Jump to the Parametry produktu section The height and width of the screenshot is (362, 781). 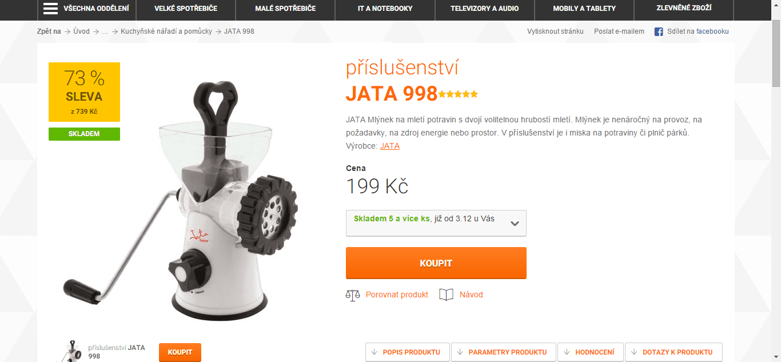pos(503,352)
